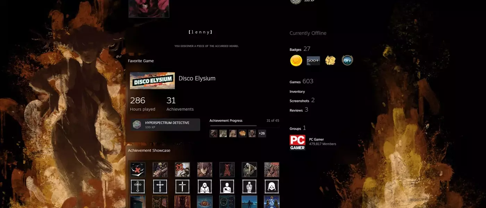
Task: Click the circular blue landscape badge
Action: (347, 61)
